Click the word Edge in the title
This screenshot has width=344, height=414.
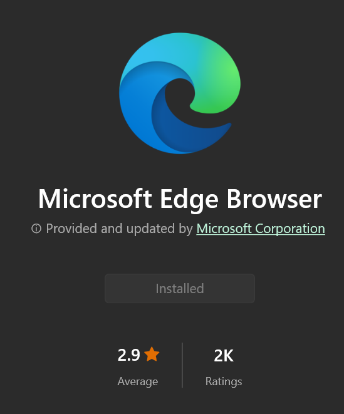(x=189, y=200)
